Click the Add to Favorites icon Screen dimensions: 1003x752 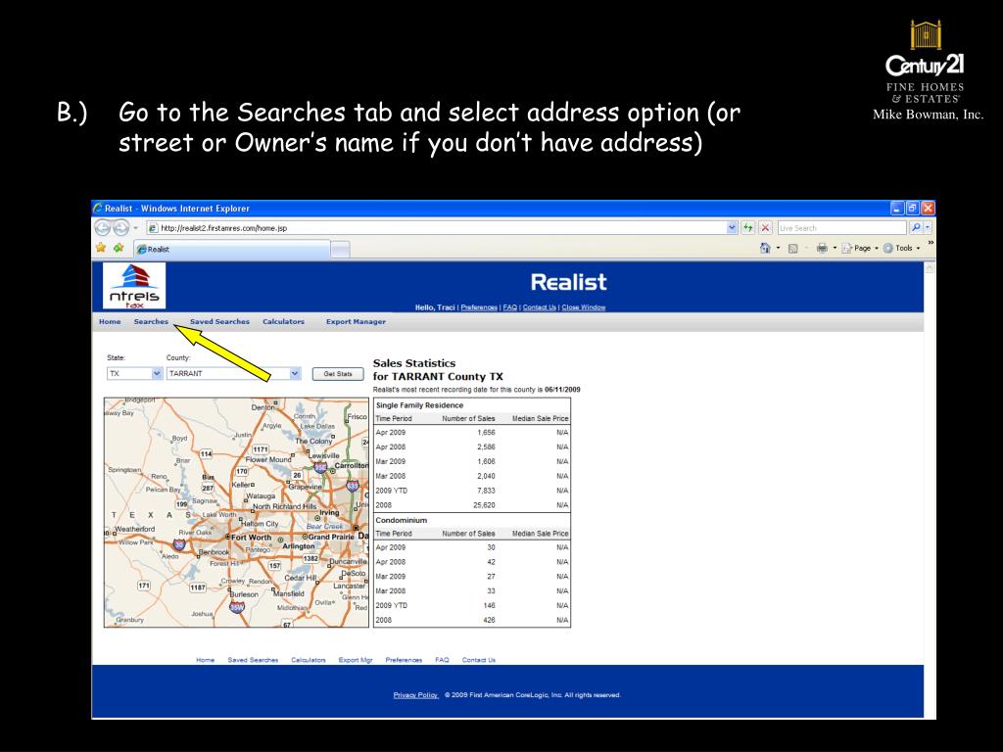[x=119, y=248]
